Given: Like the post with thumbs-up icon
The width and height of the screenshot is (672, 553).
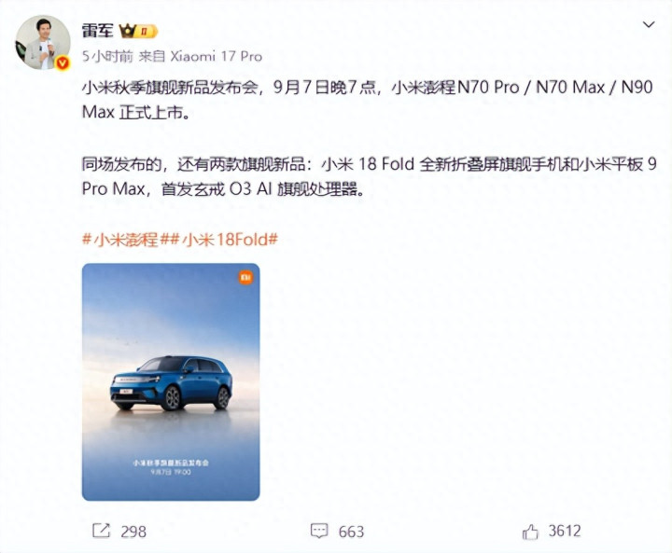Looking at the screenshot, I should pyautogui.click(x=530, y=532).
